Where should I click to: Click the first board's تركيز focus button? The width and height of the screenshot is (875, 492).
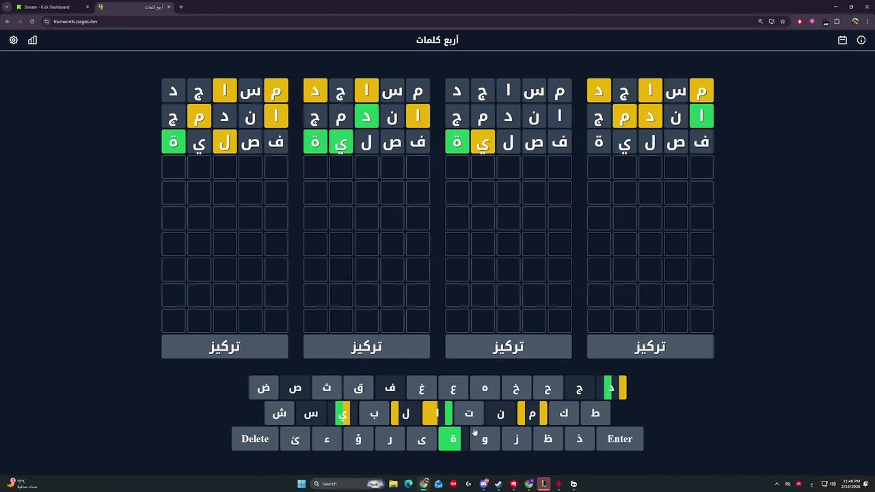tap(225, 346)
